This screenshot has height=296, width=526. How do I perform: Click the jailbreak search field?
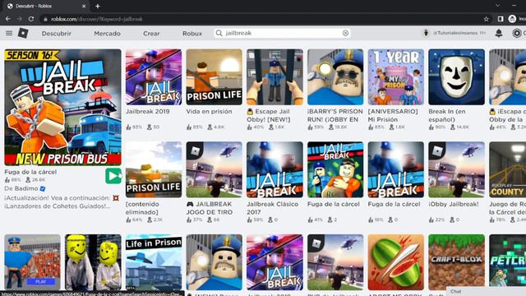pos(282,33)
